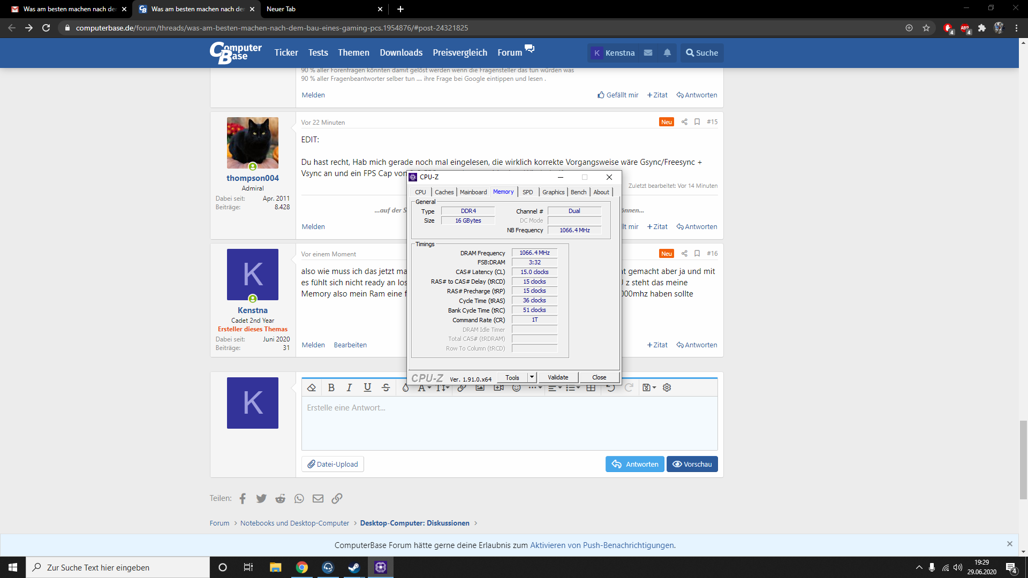Click into the 'Erstelle eine Antwort' text field
Screen dimensions: 1028x578
click(x=509, y=423)
